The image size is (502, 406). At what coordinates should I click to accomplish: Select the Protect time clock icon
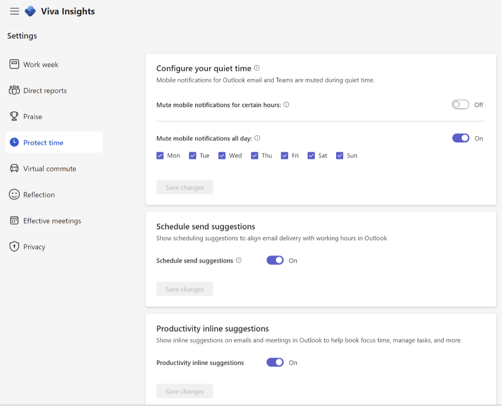(15, 142)
